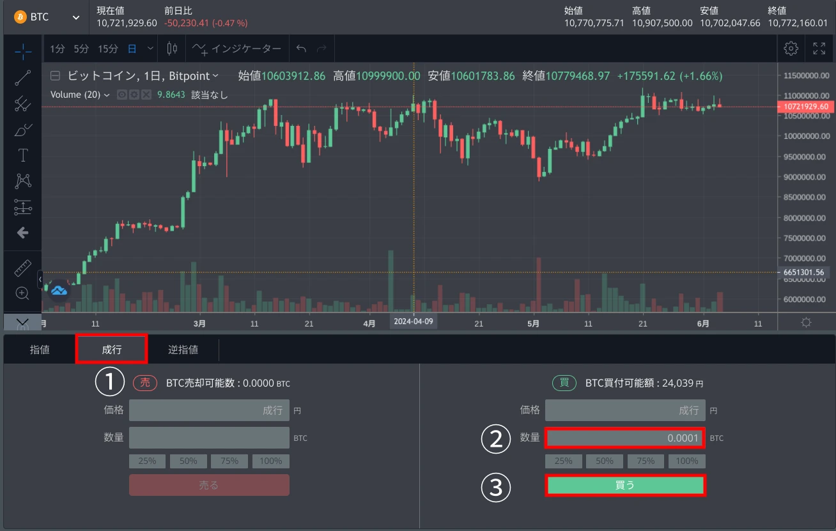
Task: Click the 終値 10,772,160.01 header value
Action: pyautogui.click(x=798, y=23)
